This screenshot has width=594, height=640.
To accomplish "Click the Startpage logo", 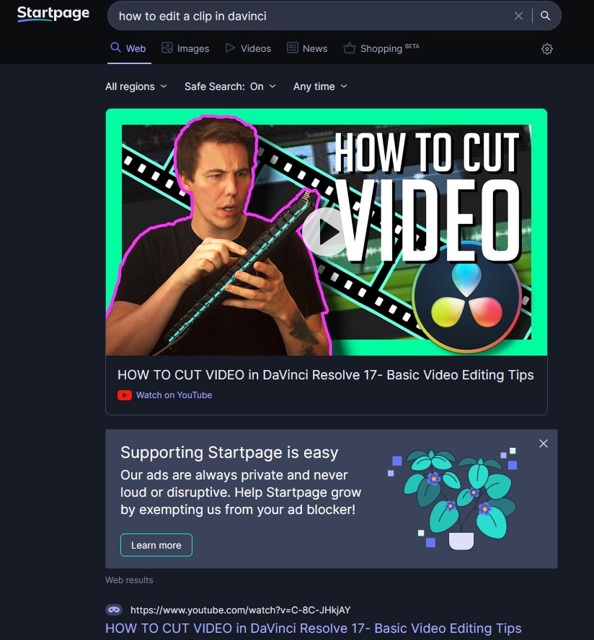I will [53, 14].
